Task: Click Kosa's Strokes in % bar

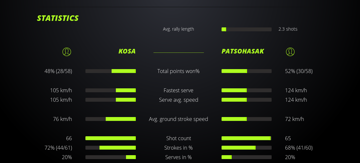Action: pyautogui.click(x=111, y=148)
